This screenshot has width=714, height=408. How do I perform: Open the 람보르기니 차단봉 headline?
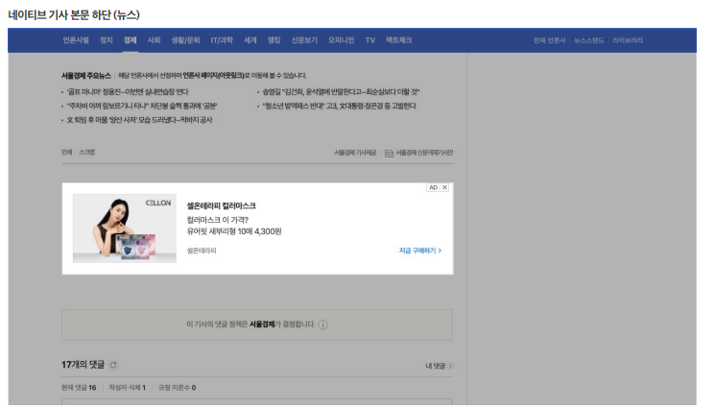142,107
